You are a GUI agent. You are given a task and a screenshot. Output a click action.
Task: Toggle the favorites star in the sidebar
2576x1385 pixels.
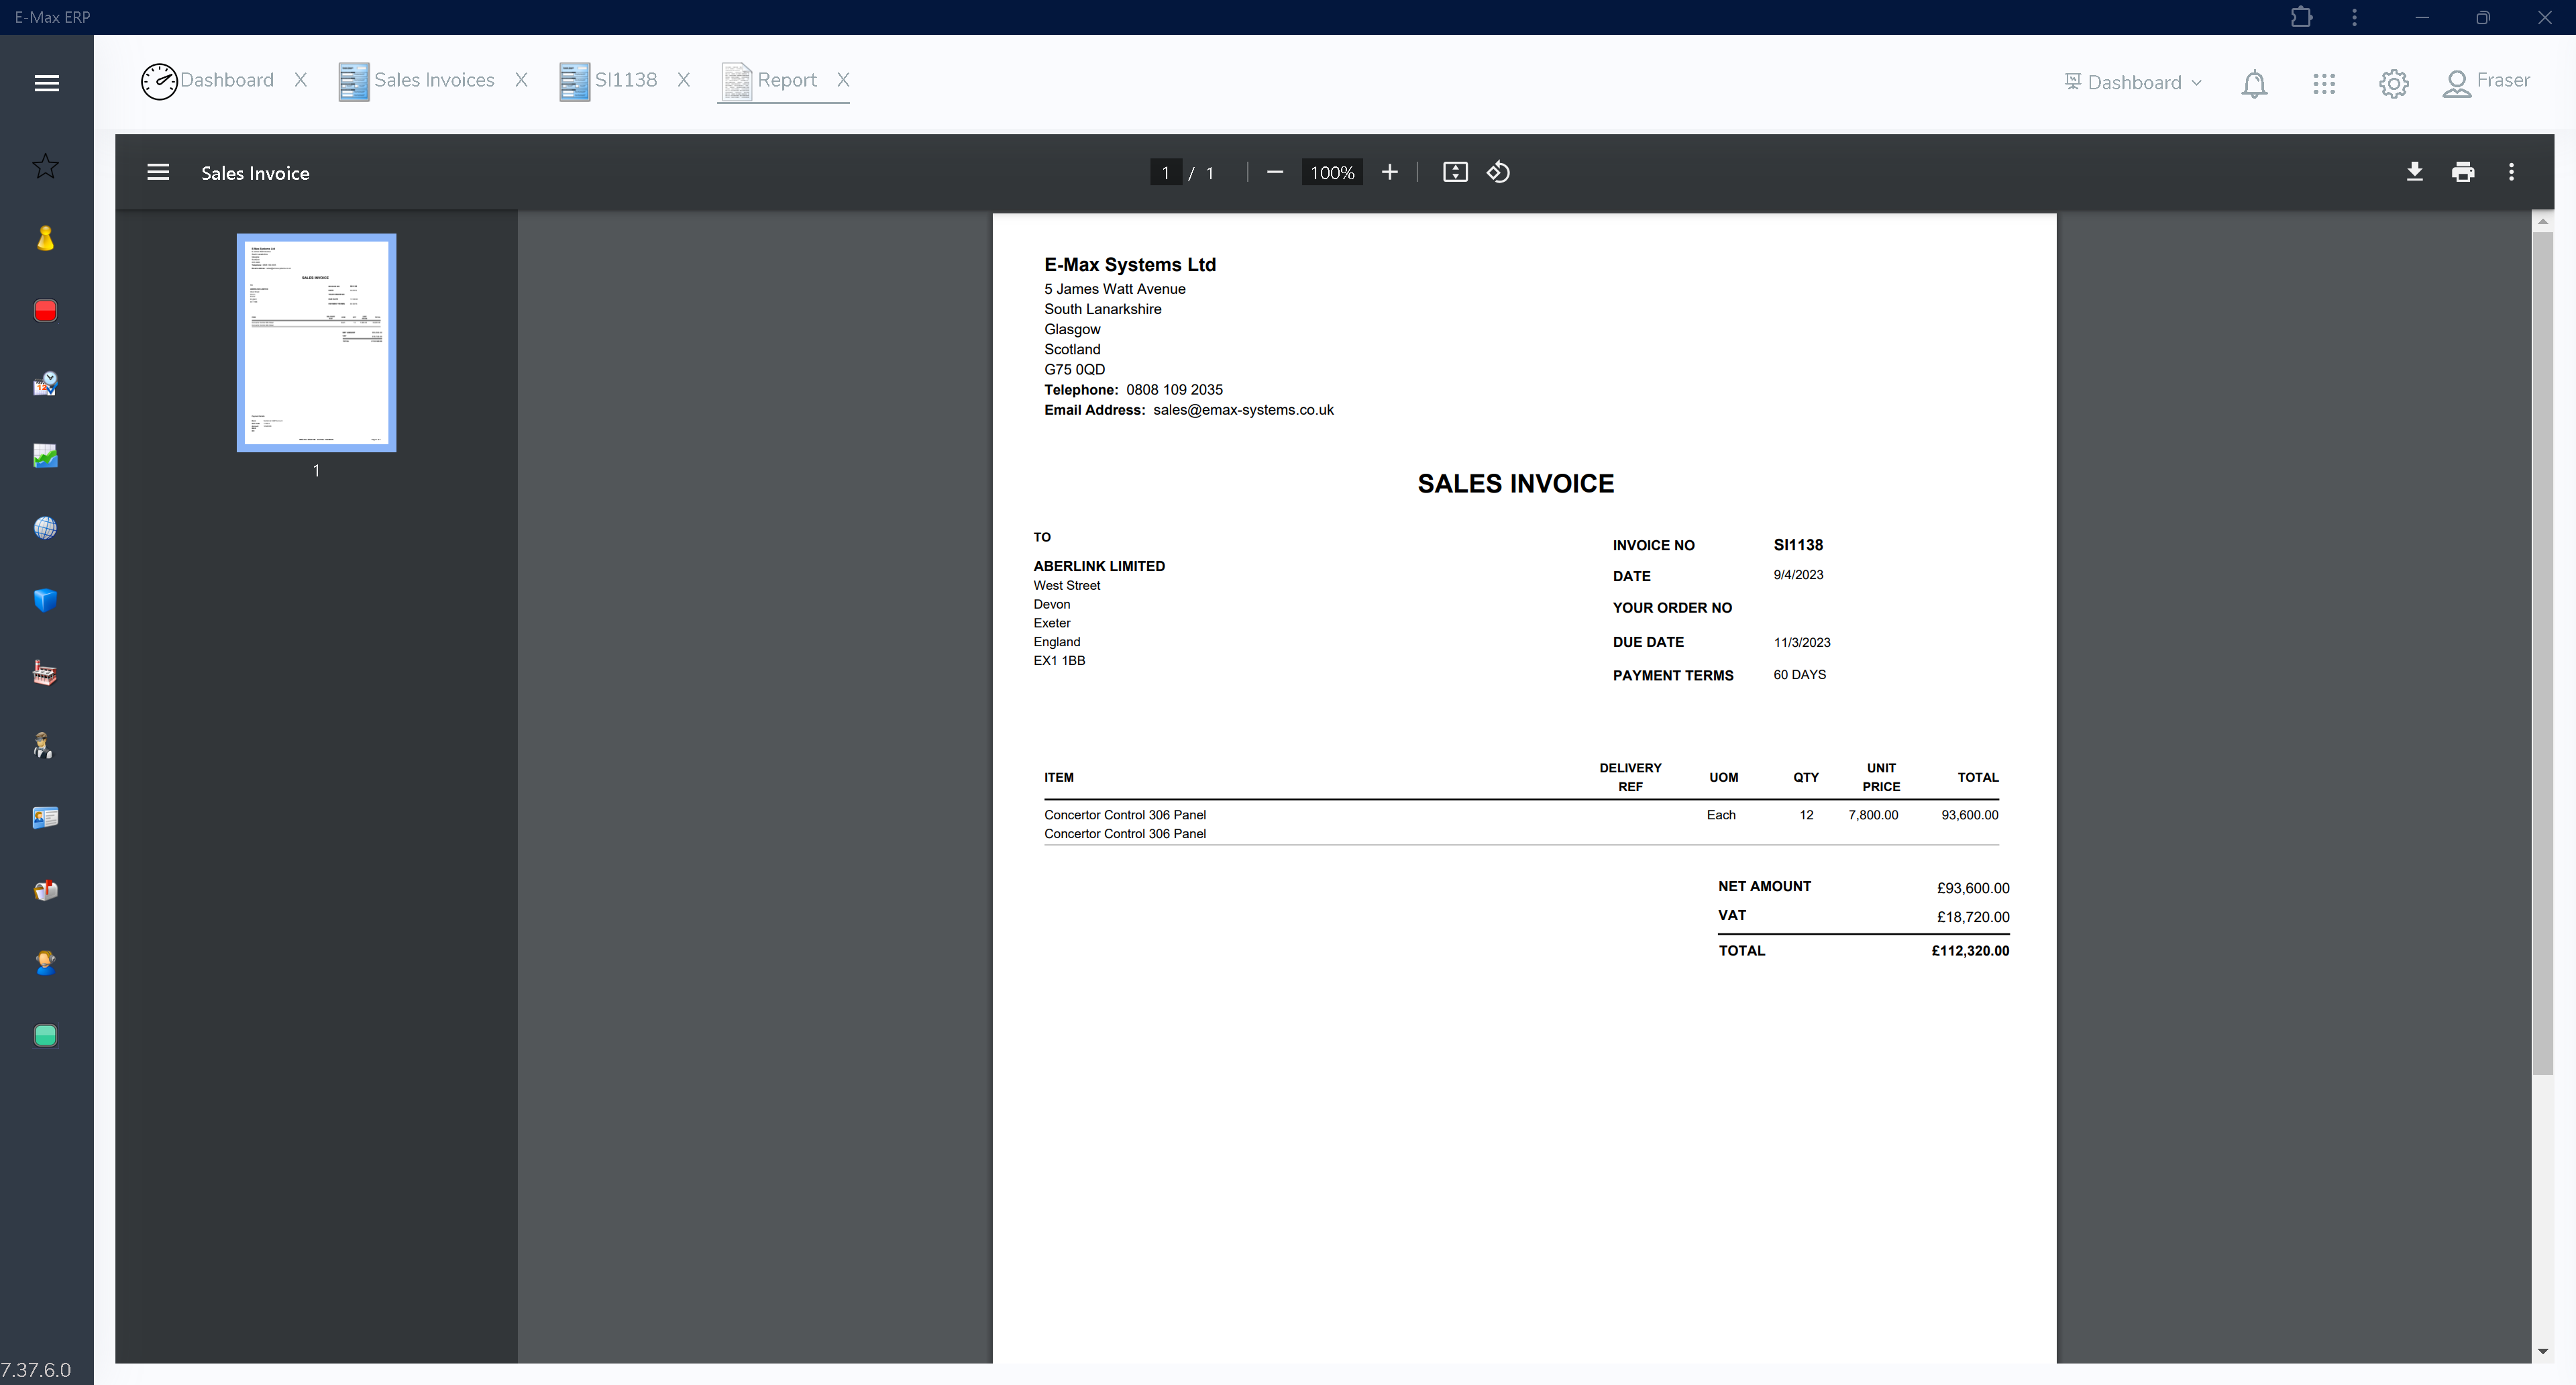[45, 166]
